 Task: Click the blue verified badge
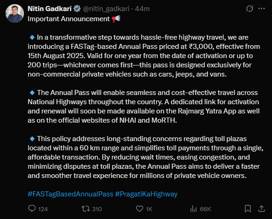[77, 9]
